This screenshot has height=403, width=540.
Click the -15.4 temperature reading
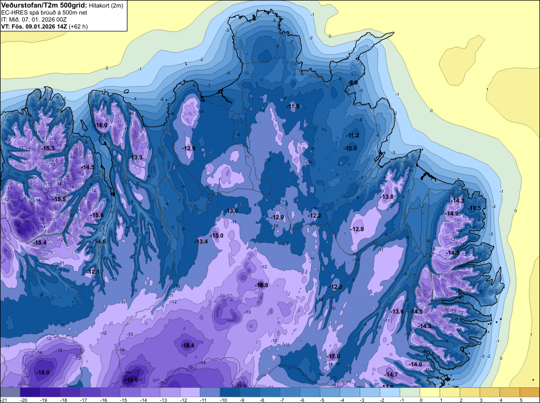point(39,242)
